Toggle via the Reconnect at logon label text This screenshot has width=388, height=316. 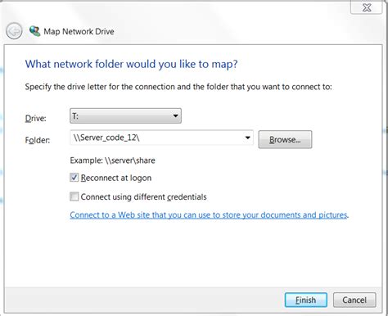pyautogui.click(x=116, y=178)
